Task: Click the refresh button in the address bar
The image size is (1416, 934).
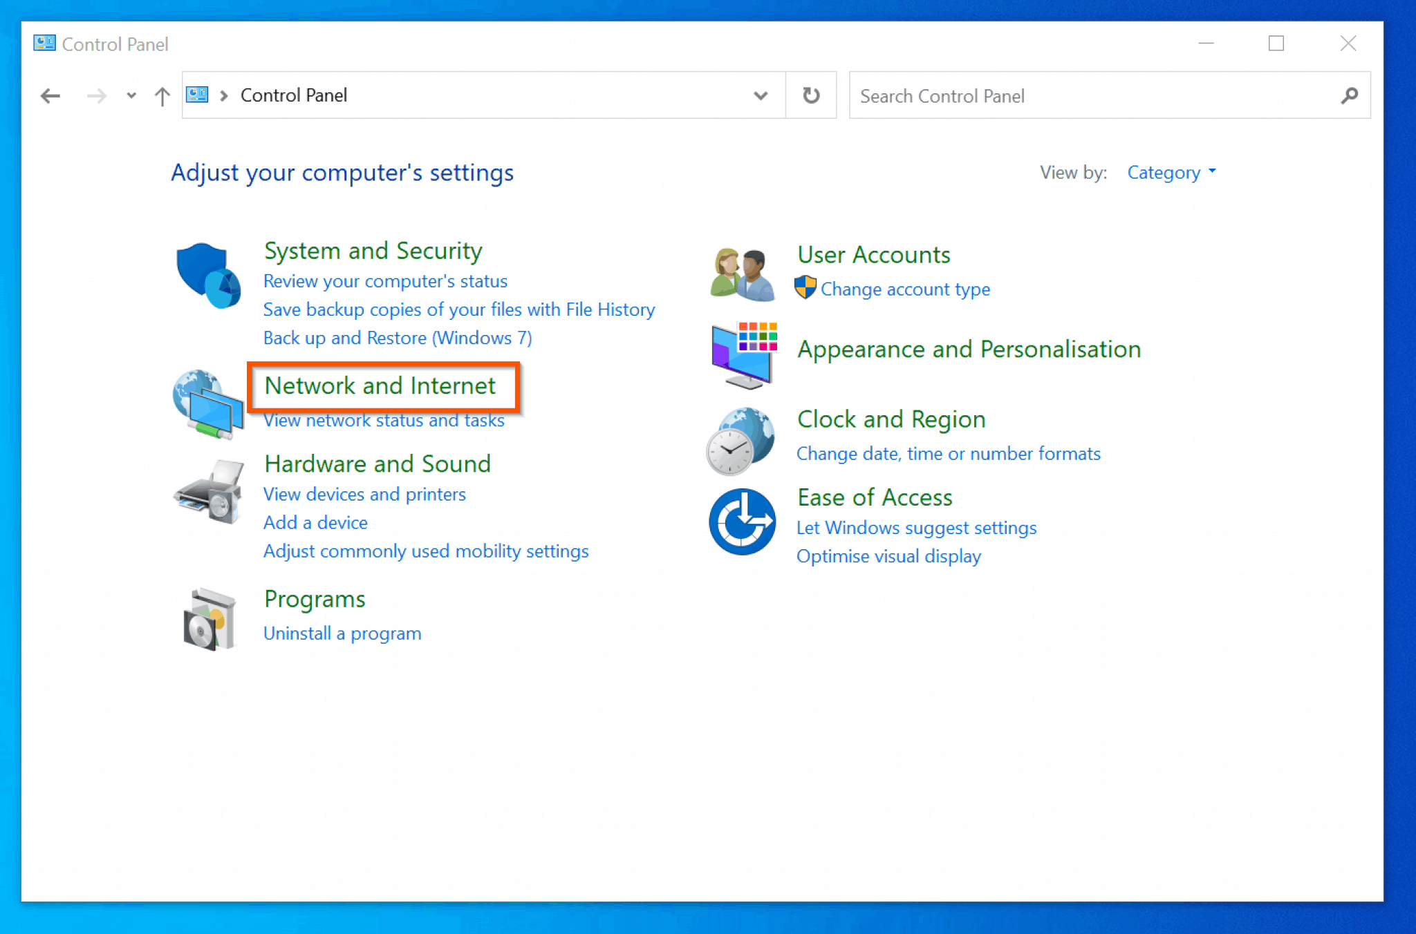Action: (x=810, y=95)
